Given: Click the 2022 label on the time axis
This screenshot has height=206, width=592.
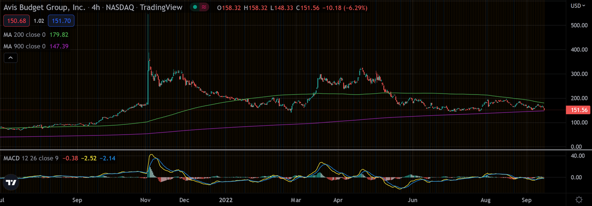Looking at the screenshot, I should point(225,201).
